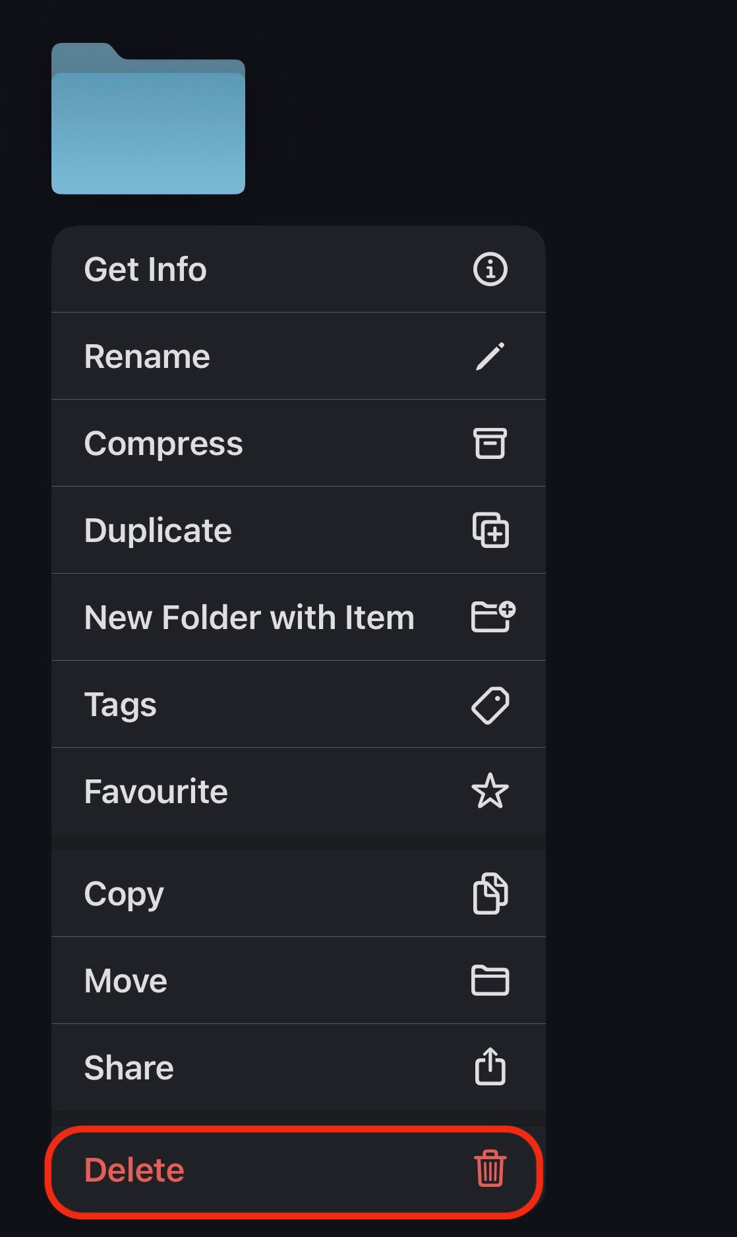Click the info circle icon
Viewport: 737px width, 1237px height.
tap(490, 269)
